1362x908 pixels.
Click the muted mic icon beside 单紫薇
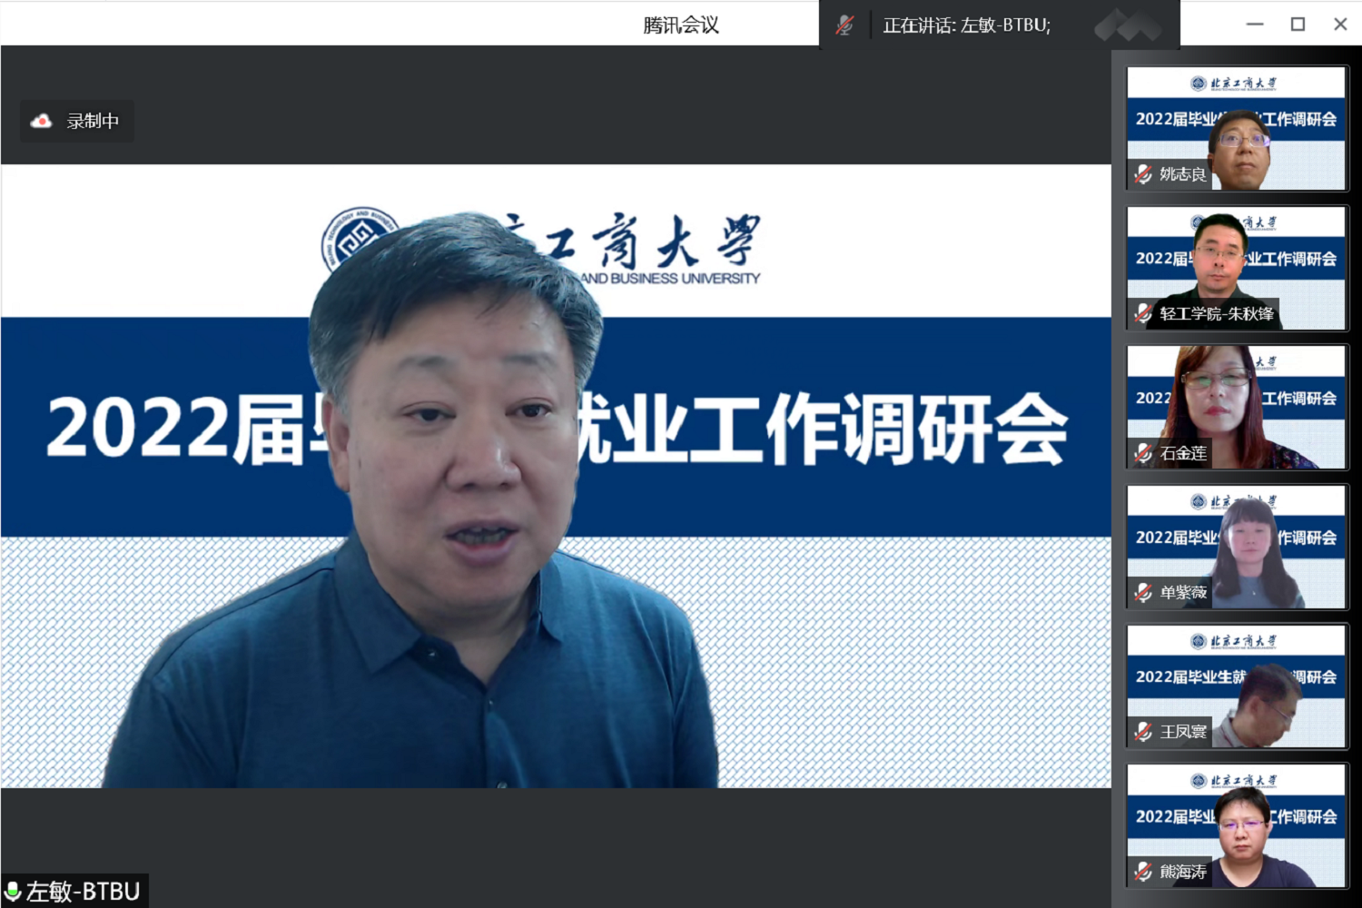coord(1143,593)
